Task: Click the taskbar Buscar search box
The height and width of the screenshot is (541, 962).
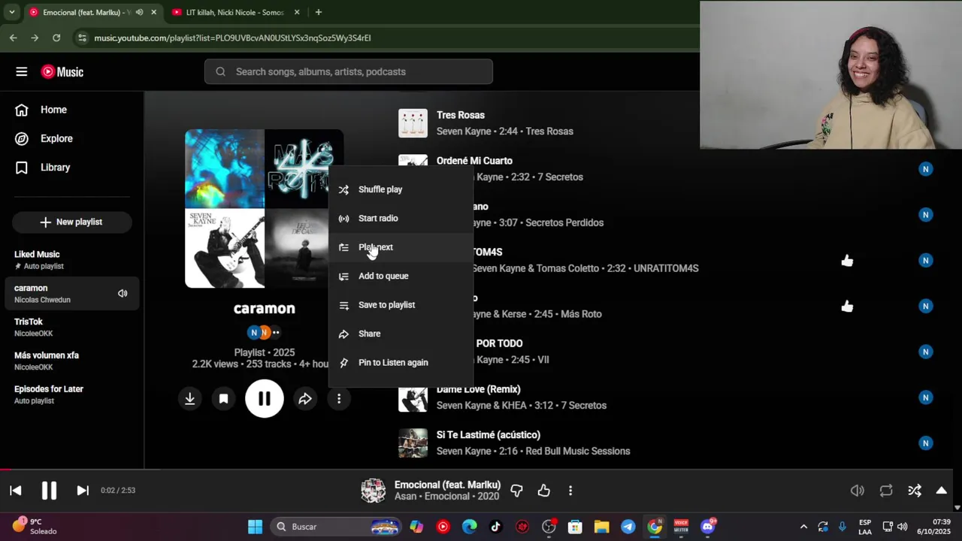Action: pos(335,527)
